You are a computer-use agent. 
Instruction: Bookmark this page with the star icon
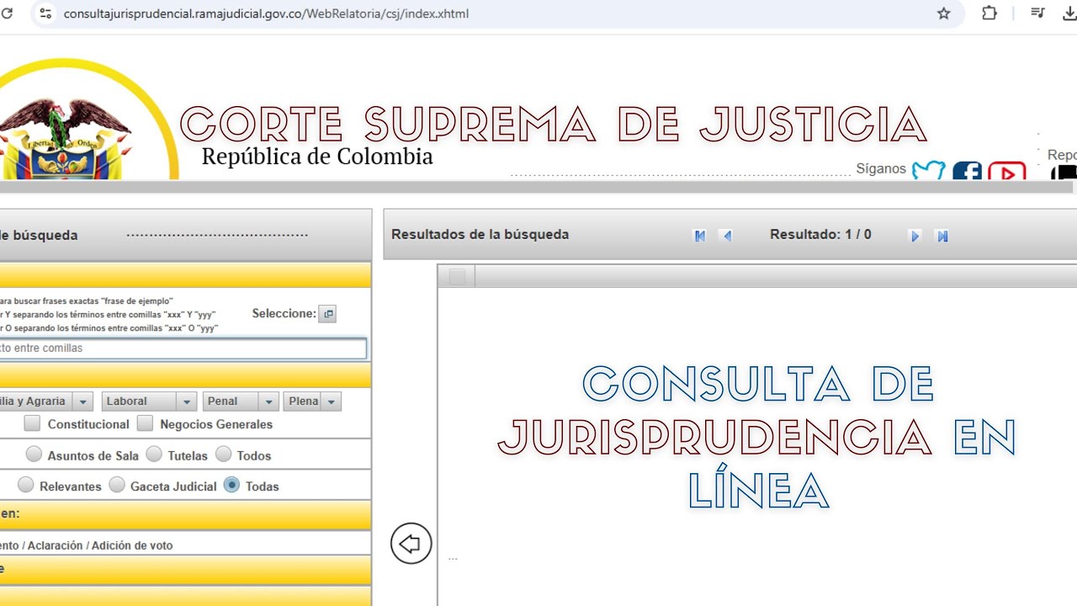(944, 13)
